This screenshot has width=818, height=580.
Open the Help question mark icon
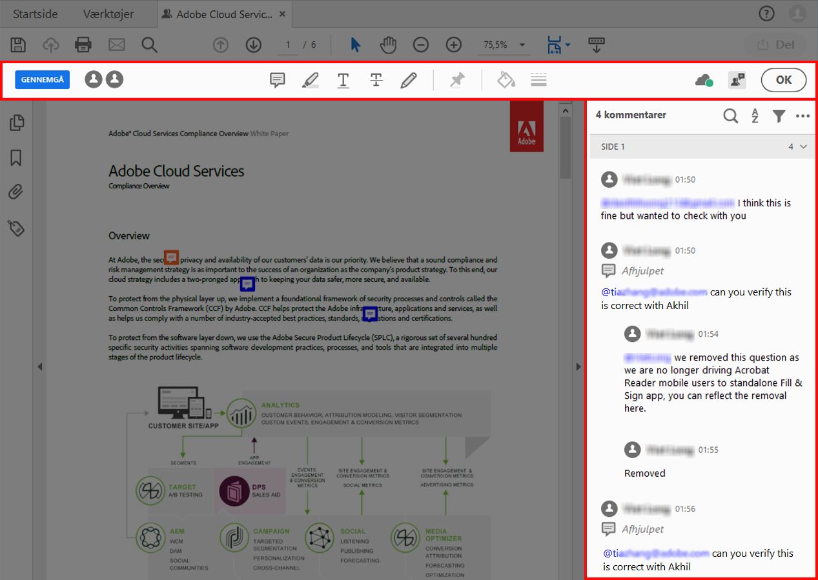[x=766, y=13]
